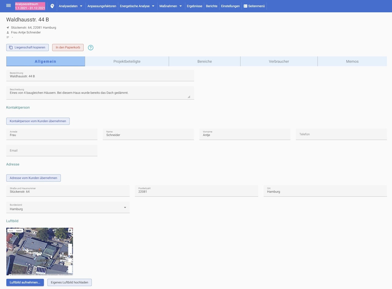This screenshot has width=392, height=289.
Task: Open the Berichte page
Action: tap(212, 6)
